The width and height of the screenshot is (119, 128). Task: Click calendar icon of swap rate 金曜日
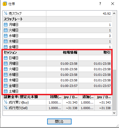[x=6, y=47]
